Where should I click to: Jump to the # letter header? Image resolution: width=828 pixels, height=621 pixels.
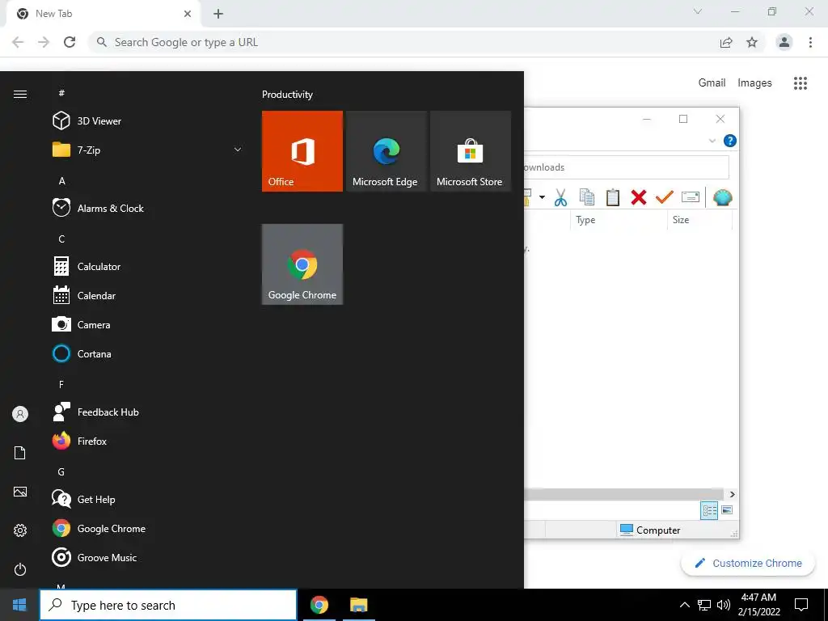(61, 93)
